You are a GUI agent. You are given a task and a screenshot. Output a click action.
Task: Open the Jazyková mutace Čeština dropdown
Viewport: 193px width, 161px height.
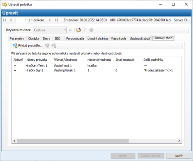pos(50,30)
